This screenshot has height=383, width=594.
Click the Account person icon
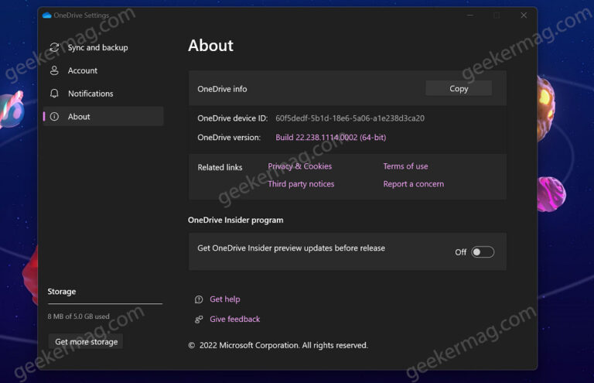tap(54, 70)
